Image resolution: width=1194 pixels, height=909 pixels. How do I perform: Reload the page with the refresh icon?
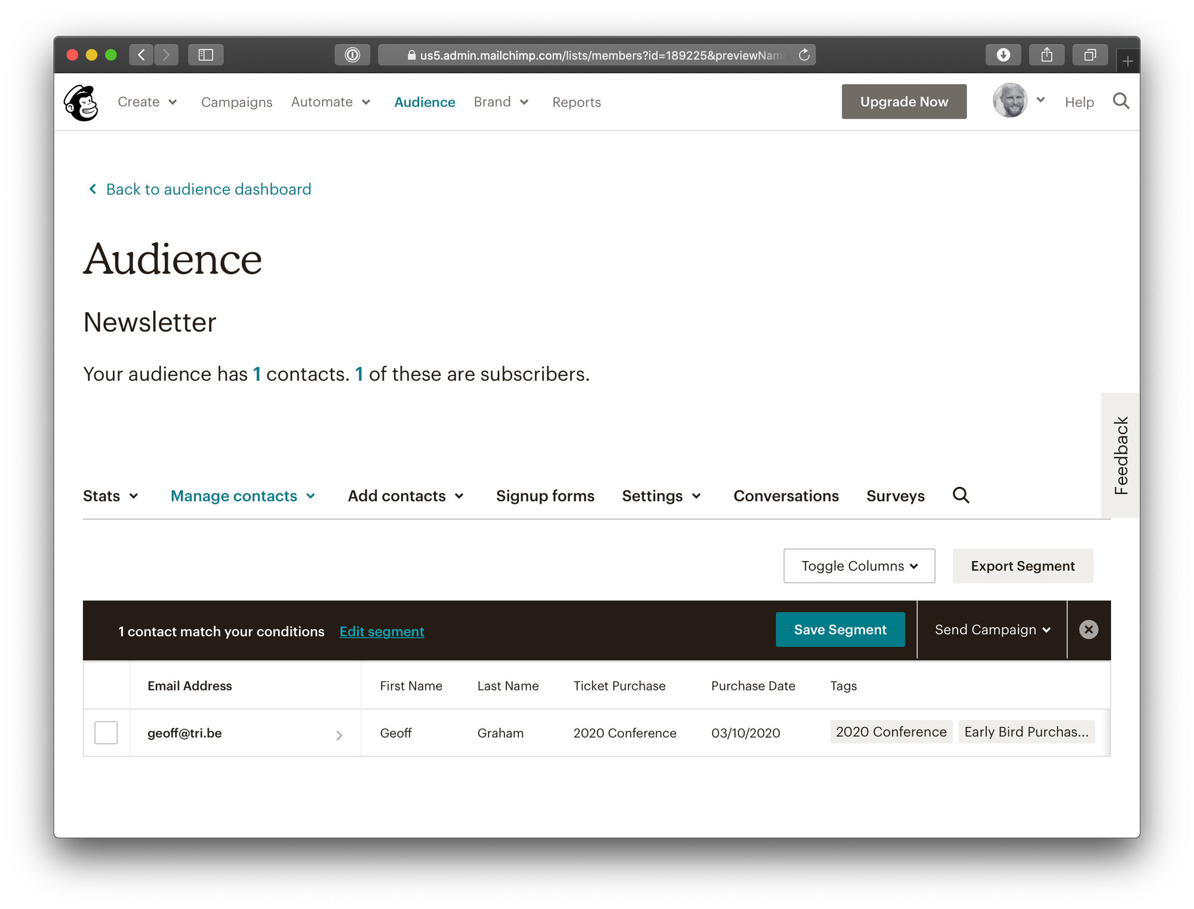(804, 55)
